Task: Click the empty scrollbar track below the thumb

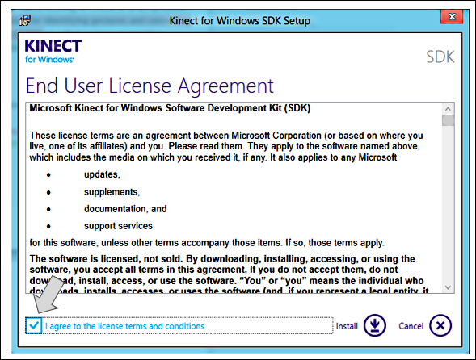Action: pyautogui.click(x=448, y=203)
